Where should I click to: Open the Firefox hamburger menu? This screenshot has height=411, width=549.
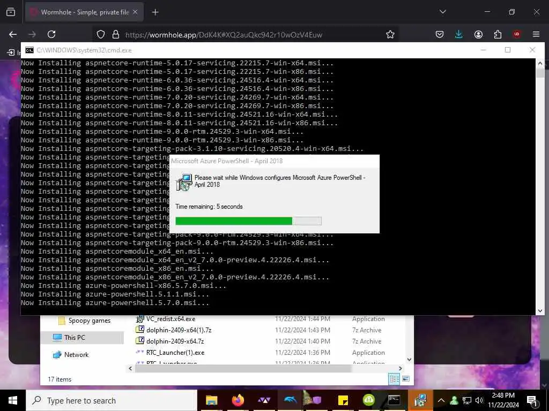(x=536, y=34)
